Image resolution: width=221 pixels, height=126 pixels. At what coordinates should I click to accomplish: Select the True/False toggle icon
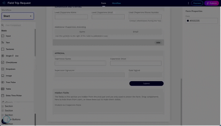point(3,82)
